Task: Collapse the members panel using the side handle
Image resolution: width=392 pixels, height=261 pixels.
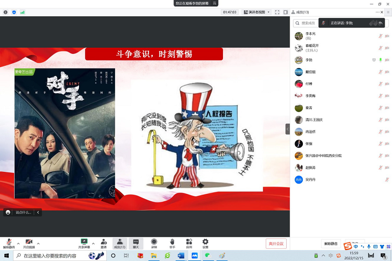Action: pyautogui.click(x=288, y=129)
